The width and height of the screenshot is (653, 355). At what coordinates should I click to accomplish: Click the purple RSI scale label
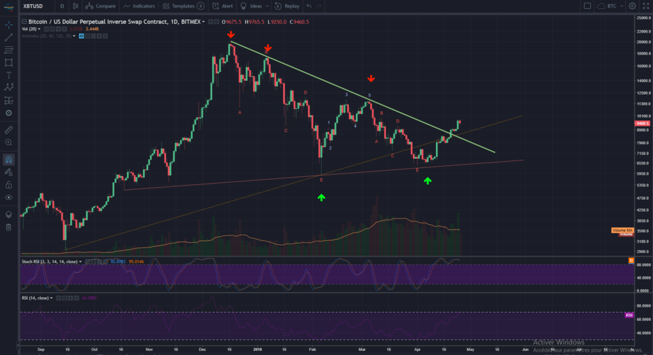click(629, 315)
